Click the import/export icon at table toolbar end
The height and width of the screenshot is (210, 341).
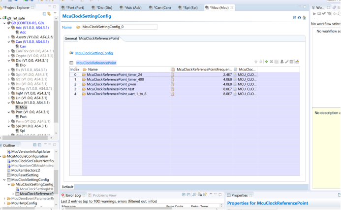point(297,62)
